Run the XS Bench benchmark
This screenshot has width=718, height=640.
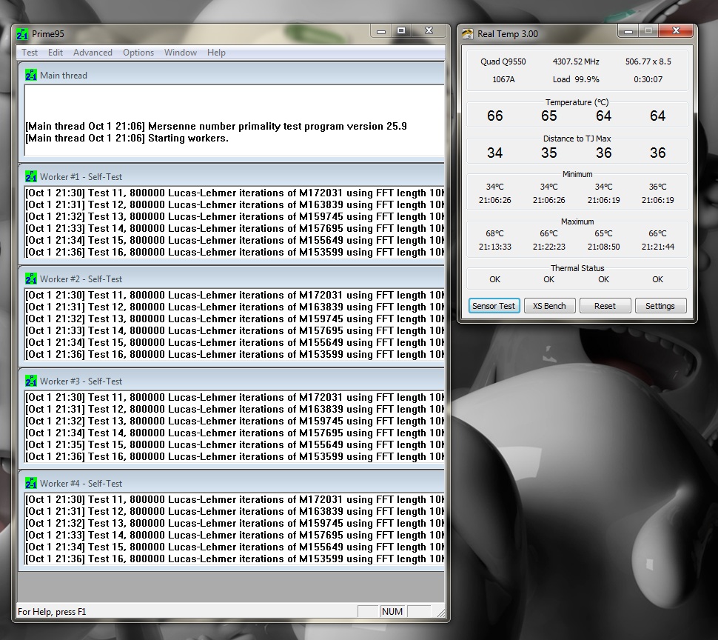click(549, 306)
